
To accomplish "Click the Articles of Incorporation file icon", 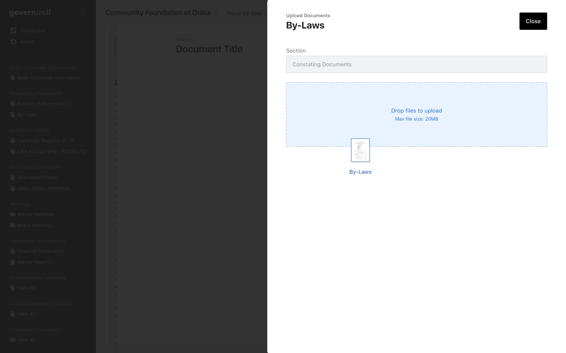I will [x=13, y=104].
